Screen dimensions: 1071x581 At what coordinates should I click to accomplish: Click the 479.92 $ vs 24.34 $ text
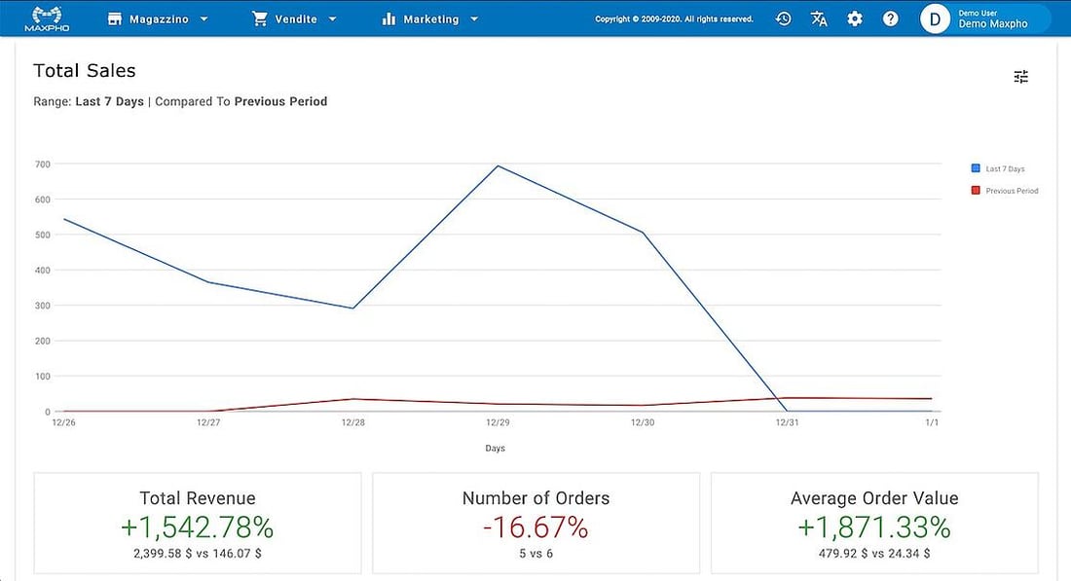pyautogui.click(x=874, y=553)
